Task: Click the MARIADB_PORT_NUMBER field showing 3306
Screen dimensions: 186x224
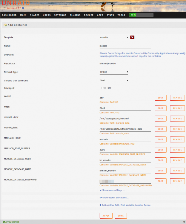Action: pyautogui.click(x=125, y=150)
